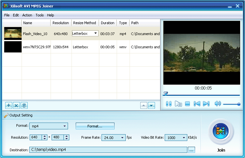Decrease the resolution height 480 with down arrow
The width and height of the screenshot is (245, 158).
pos(66,139)
